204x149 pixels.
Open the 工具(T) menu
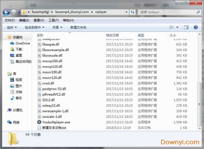click(53, 20)
